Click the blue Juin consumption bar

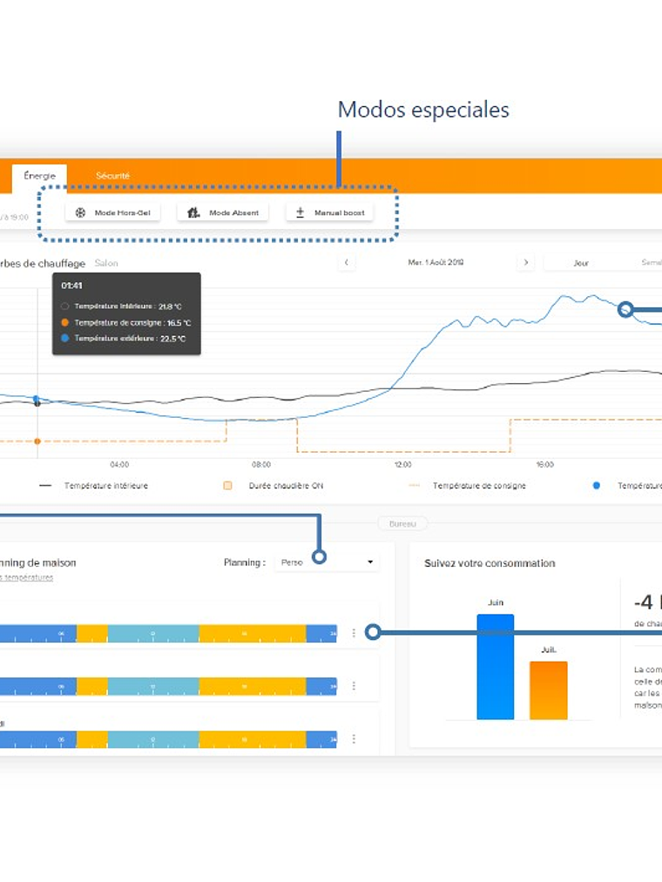point(495,666)
